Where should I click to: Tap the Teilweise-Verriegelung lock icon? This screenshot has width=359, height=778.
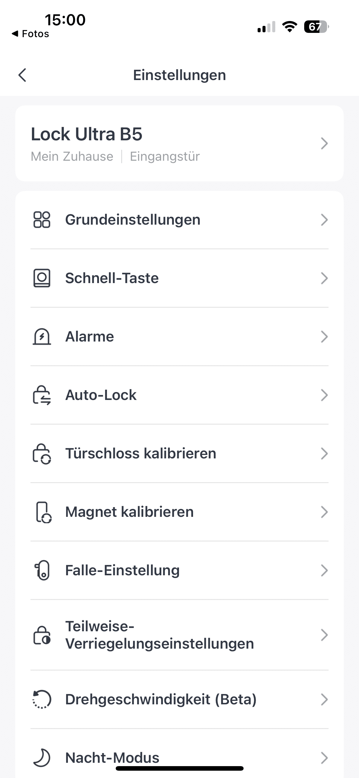(x=42, y=635)
